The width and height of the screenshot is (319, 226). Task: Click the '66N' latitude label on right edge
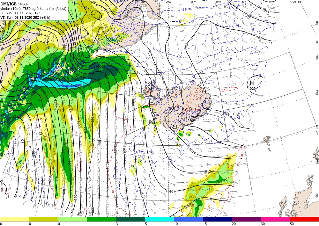[x=317, y=58]
